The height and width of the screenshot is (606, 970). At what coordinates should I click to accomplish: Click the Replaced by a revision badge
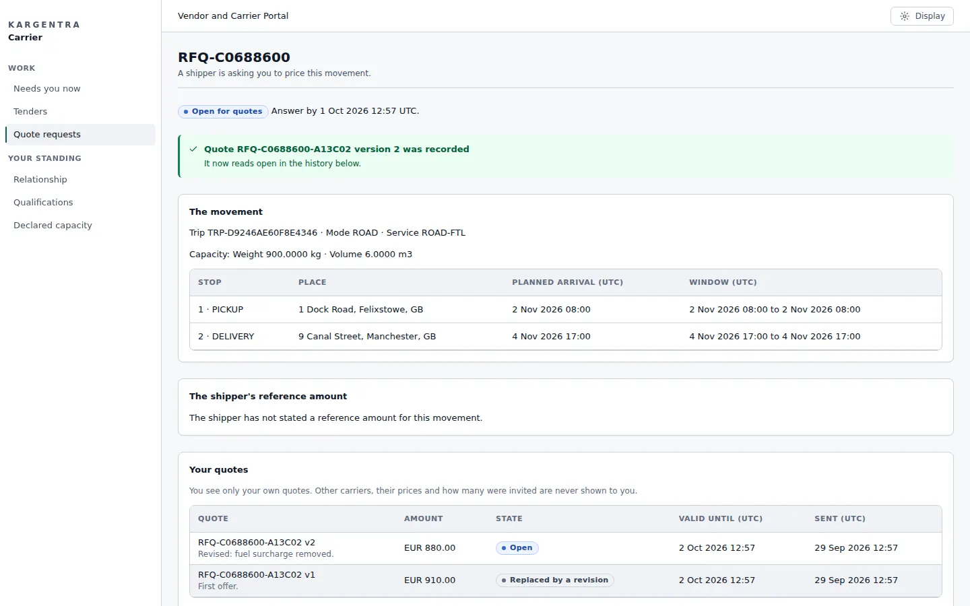pos(554,580)
